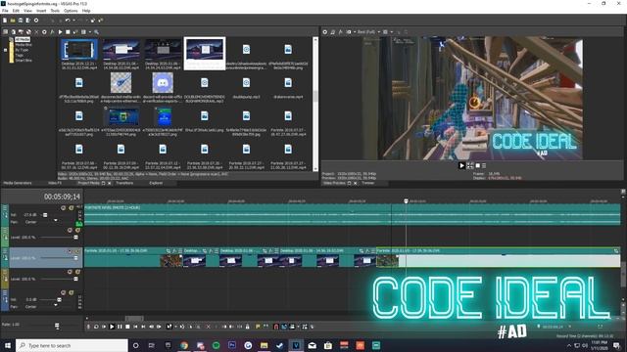Viewport: 627px width, 352px height.
Task: Mute the first audio track
Action: pos(63,208)
